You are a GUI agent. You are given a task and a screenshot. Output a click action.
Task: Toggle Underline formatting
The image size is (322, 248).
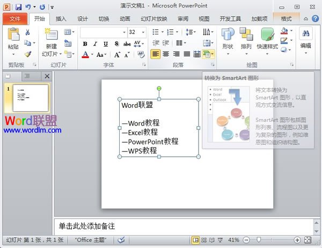[x=106, y=44]
